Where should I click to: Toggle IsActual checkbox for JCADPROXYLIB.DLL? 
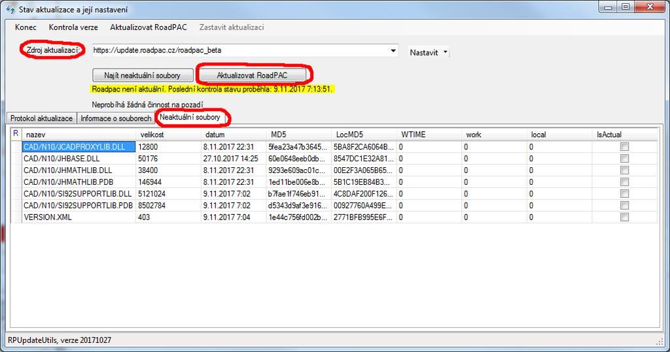click(x=624, y=147)
